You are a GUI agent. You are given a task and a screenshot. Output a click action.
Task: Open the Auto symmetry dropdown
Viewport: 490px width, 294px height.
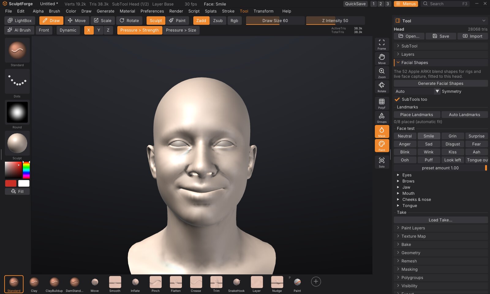pos(417,91)
